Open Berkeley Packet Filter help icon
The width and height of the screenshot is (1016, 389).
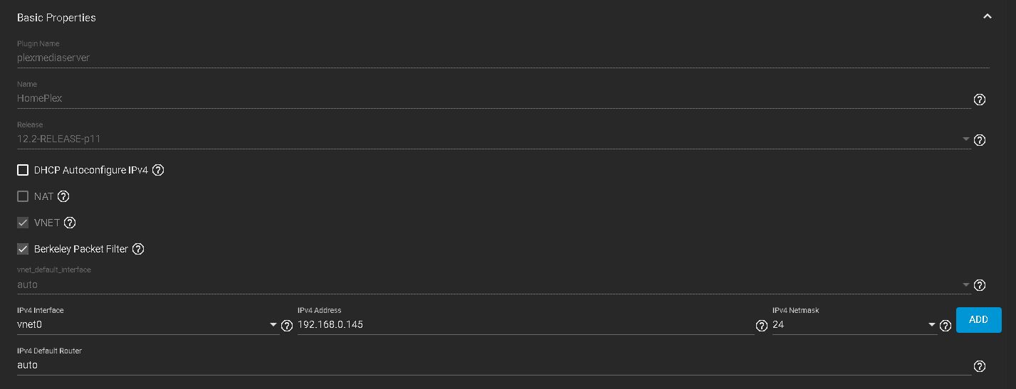point(138,249)
